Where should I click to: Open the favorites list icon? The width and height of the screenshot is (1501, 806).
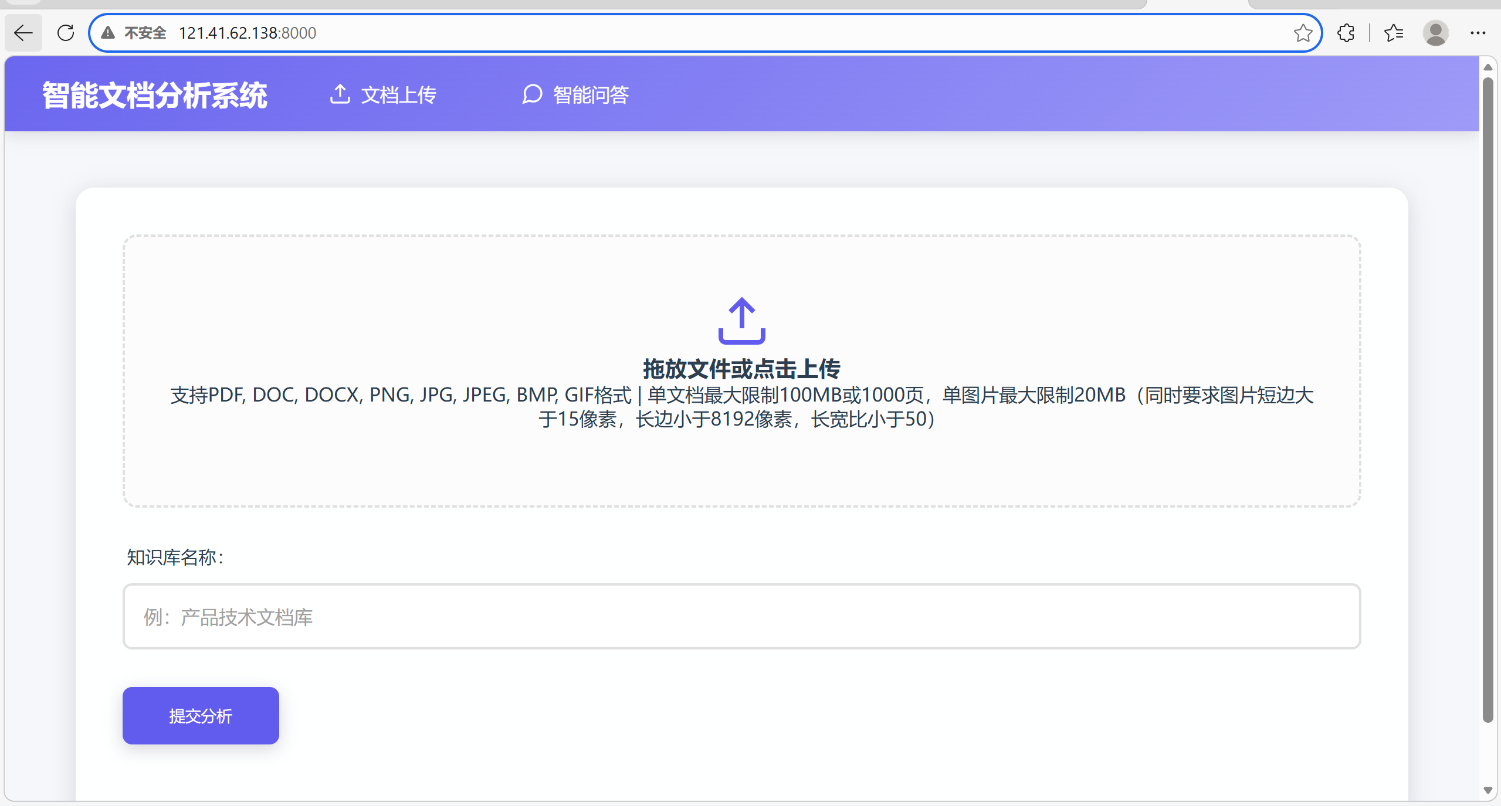point(1394,33)
